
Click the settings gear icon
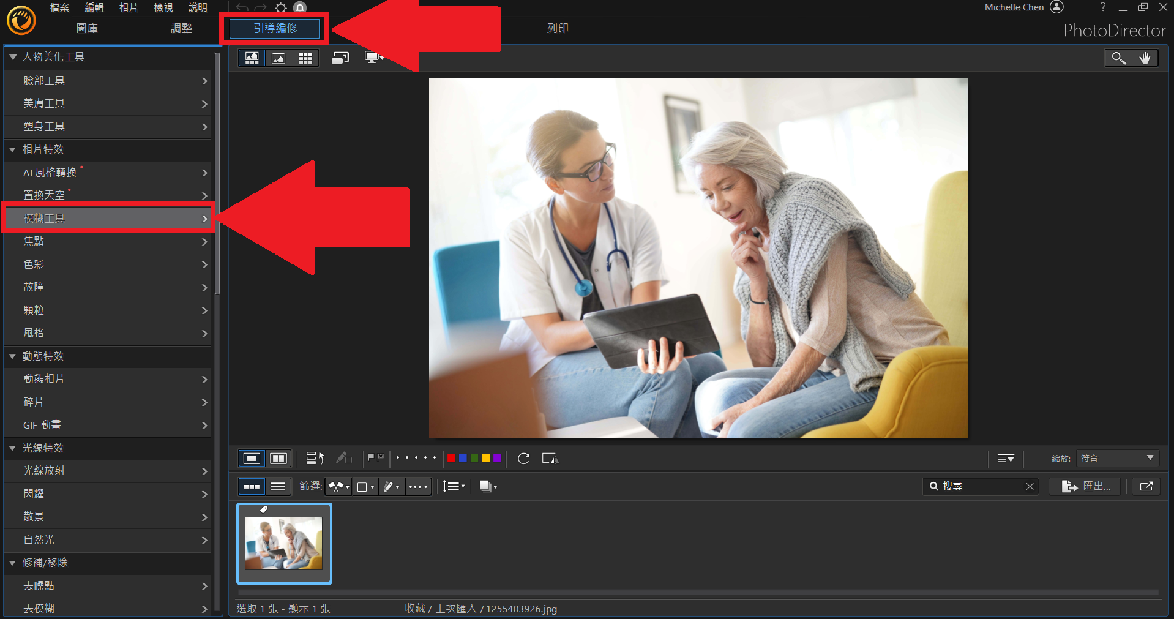click(280, 7)
